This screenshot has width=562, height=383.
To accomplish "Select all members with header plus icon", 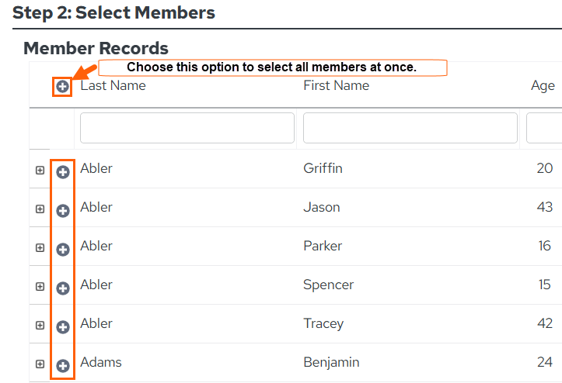I will [62, 86].
